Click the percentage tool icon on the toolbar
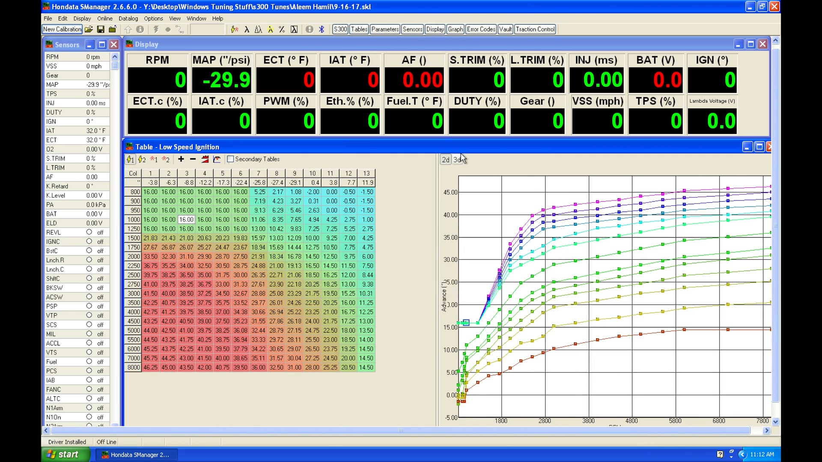This screenshot has width=822, height=462. 282,29
